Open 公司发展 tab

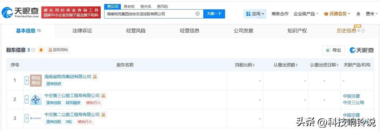click(243, 31)
